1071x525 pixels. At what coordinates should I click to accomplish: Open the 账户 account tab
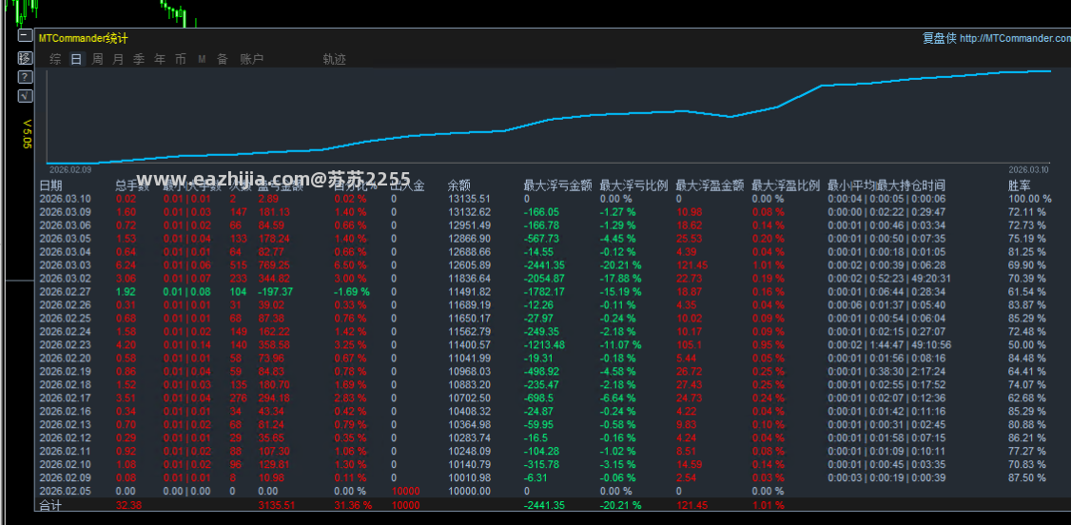tap(251, 59)
